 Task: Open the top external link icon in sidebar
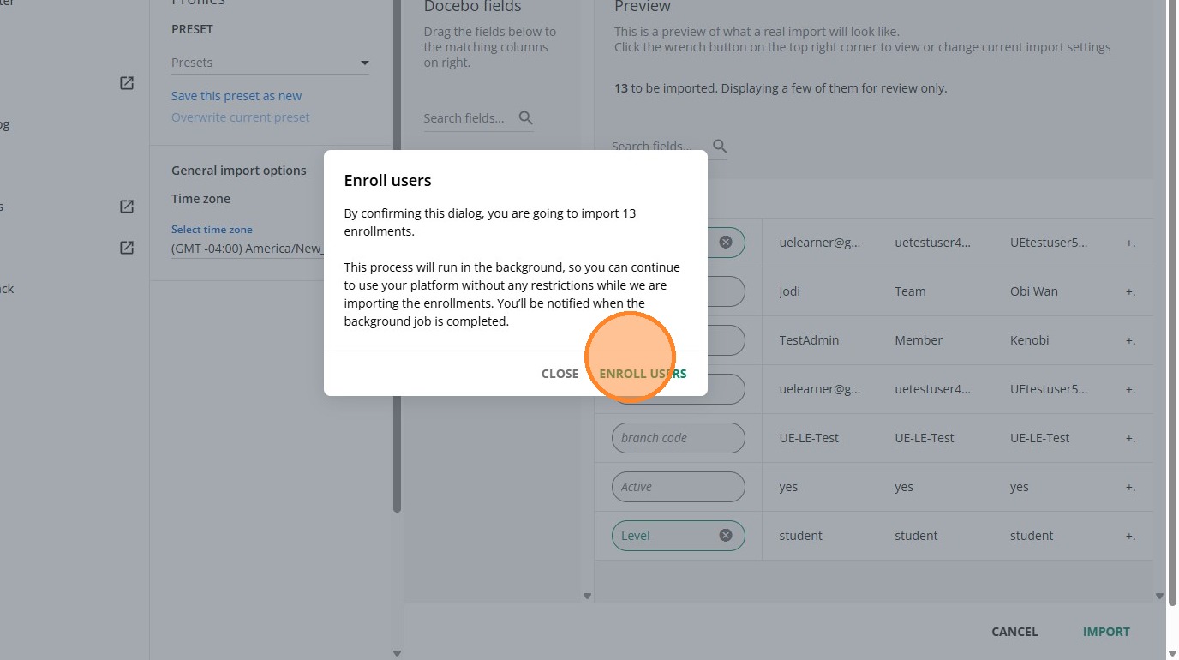click(x=127, y=83)
